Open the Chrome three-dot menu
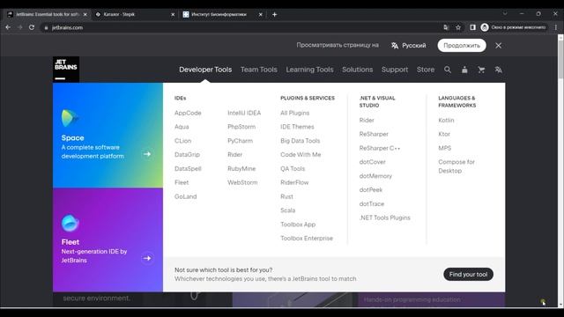 pos(556,27)
